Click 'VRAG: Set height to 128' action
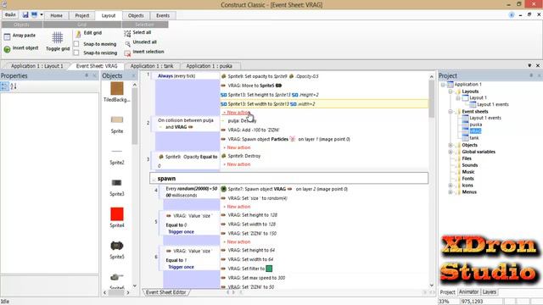The width and height of the screenshot is (543, 305). 253,215
